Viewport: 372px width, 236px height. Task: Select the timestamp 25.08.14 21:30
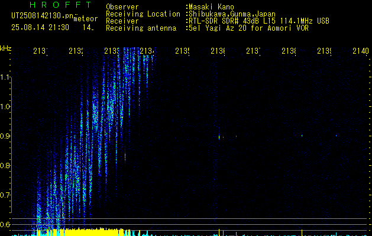pyautogui.click(x=40, y=28)
